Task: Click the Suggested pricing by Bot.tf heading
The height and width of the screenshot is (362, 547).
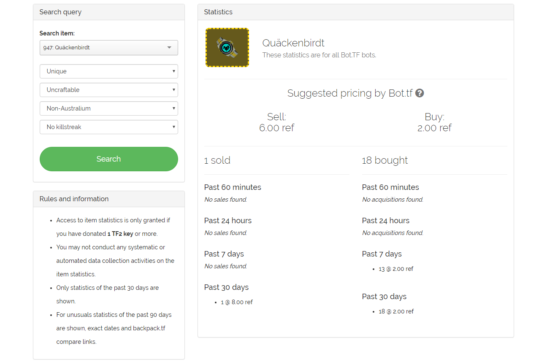Action: (x=349, y=93)
